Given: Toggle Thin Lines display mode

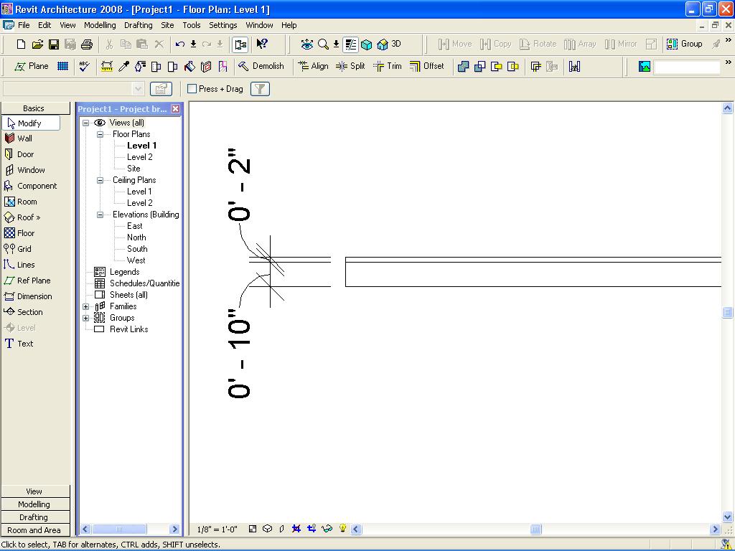Looking at the screenshot, I should pos(350,44).
